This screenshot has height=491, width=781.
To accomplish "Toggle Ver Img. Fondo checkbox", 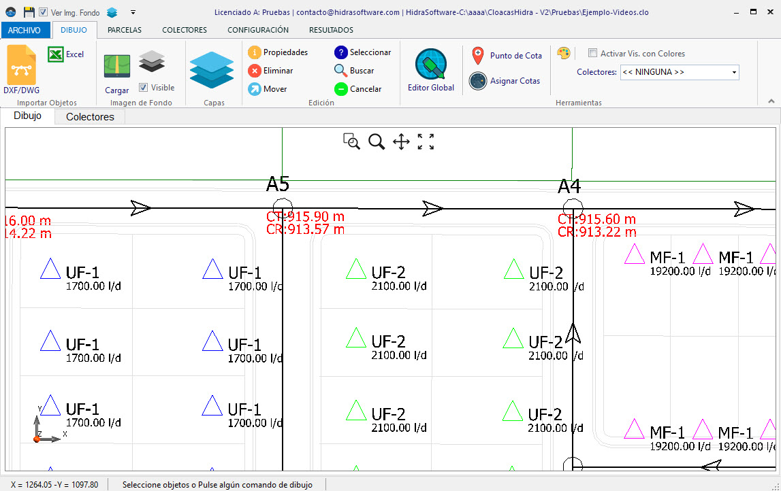I will point(44,12).
